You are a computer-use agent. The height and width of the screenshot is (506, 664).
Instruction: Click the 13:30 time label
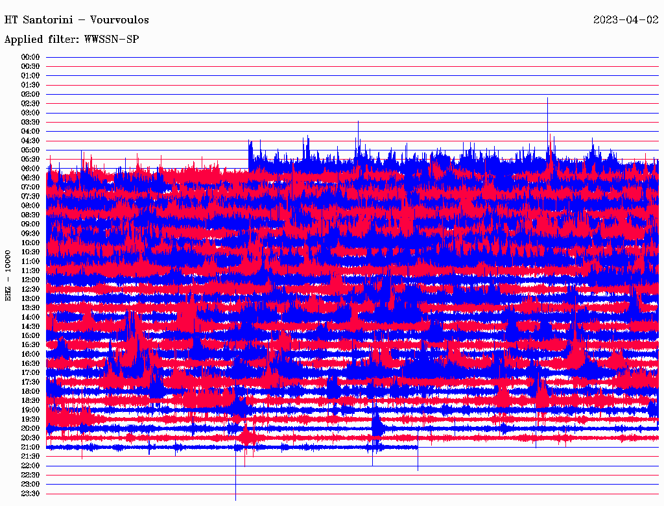(30, 307)
